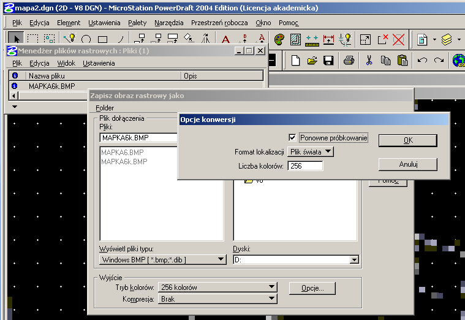This screenshot has width=465, height=320.
Task: Open the Okno menu
Action: coord(263,23)
